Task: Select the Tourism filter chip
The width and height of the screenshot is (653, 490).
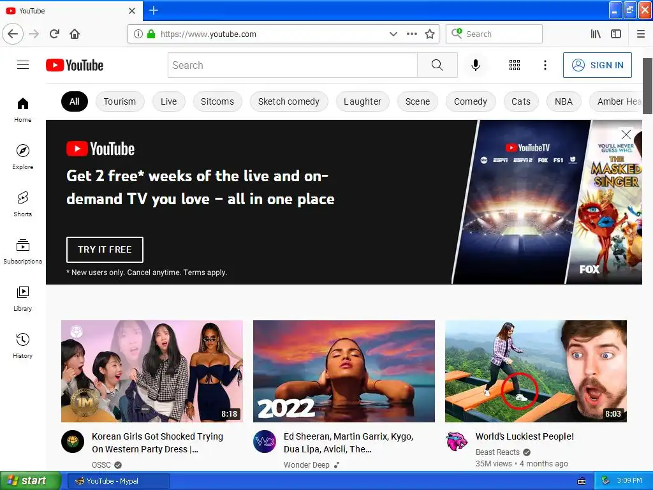Action: tap(119, 101)
